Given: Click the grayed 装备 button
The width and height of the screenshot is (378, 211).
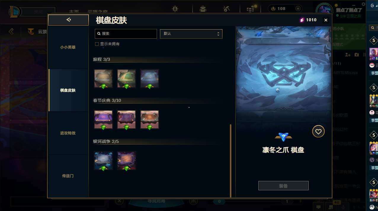Looking at the screenshot, I should pos(283,186).
